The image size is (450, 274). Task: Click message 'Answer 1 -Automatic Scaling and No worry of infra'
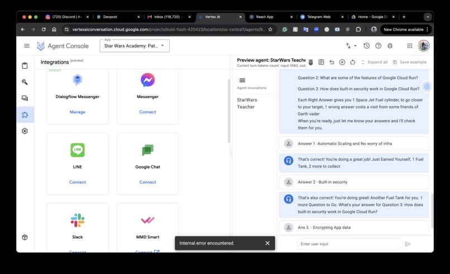pos(354,143)
